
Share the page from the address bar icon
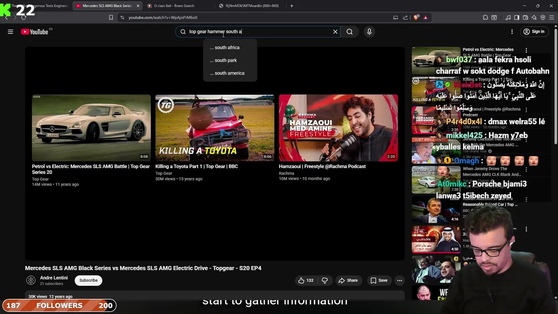pyautogui.click(x=405, y=17)
